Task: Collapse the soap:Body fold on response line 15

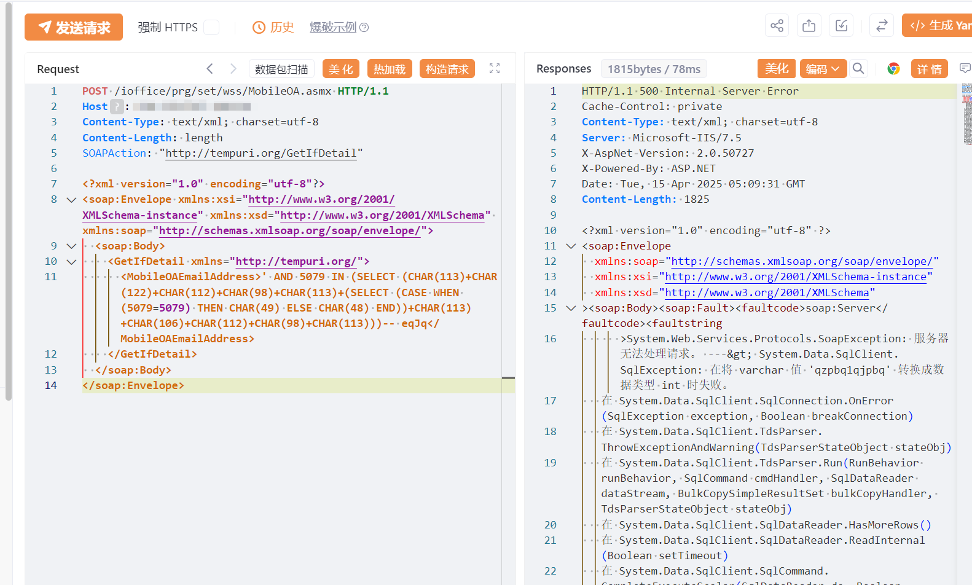Action: point(571,308)
